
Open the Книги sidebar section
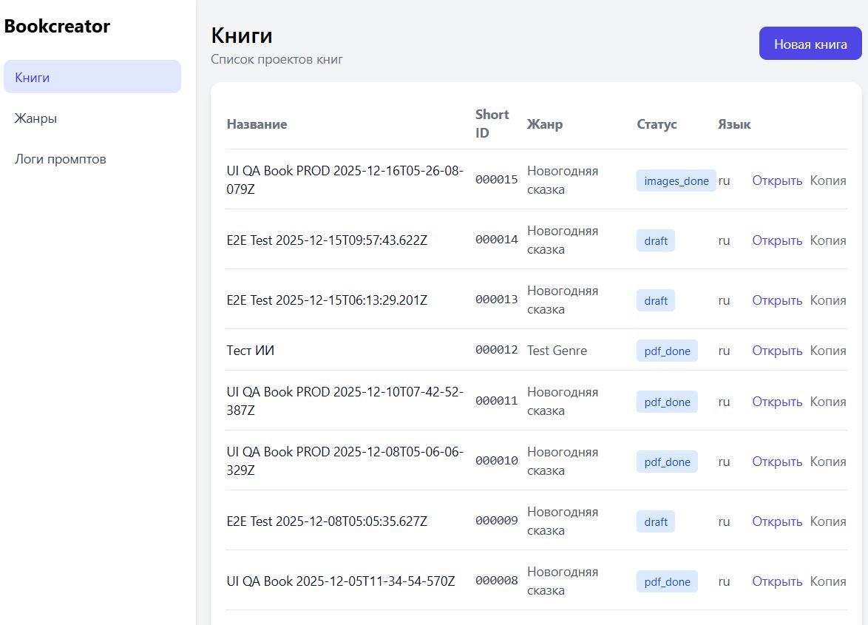(92, 77)
